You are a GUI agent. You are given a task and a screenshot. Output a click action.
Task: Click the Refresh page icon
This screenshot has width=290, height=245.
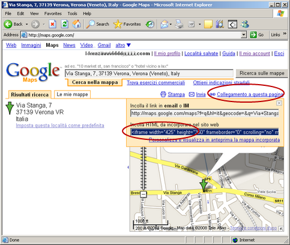(x=64, y=24)
